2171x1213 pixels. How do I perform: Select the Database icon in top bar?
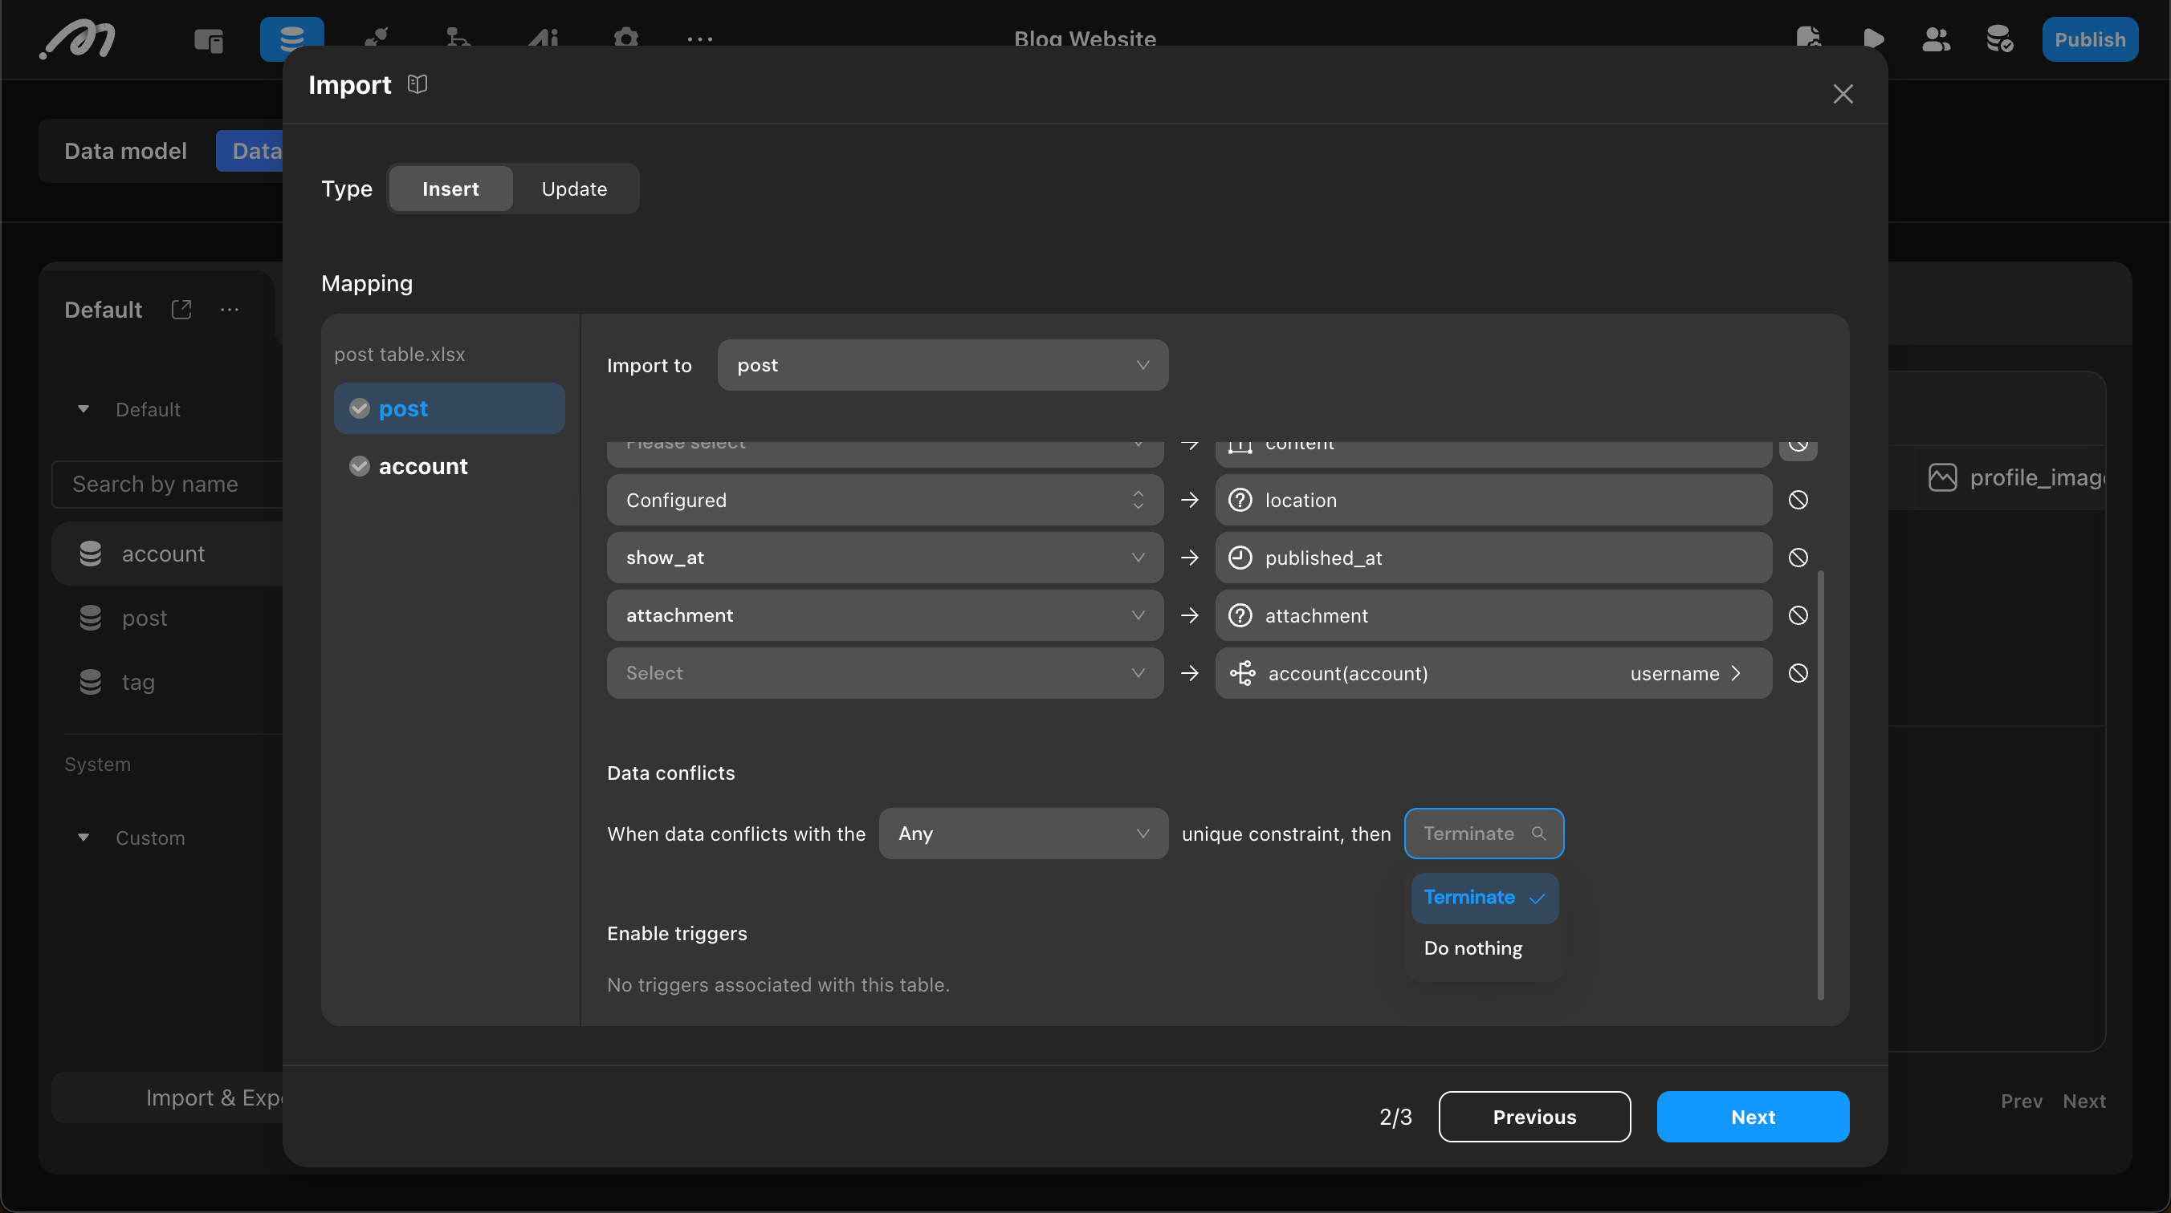pyautogui.click(x=291, y=39)
